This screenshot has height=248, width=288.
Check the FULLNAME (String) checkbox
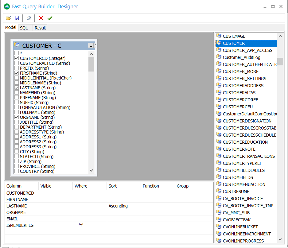click(17, 112)
